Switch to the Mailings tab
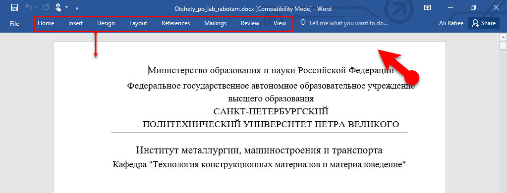507x193 pixels. [216, 23]
